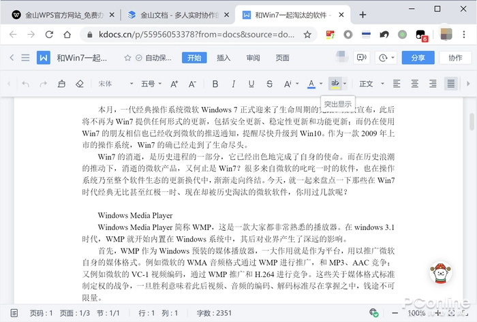Image resolution: width=477 pixels, height=322 pixels.
Task: Click the document title 和Win7一起...
Action: (x=82, y=58)
